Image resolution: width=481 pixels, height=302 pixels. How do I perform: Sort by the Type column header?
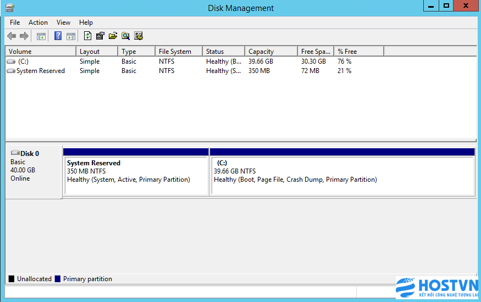pos(136,52)
